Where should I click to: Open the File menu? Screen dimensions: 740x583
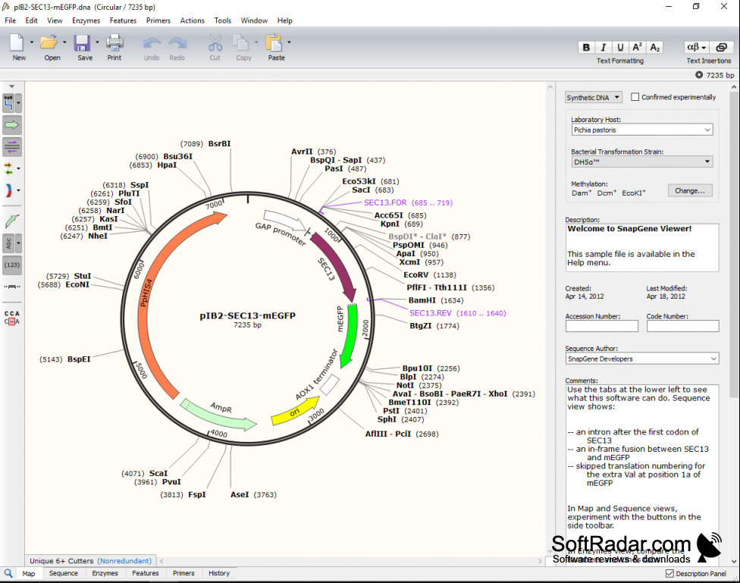(10, 20)
